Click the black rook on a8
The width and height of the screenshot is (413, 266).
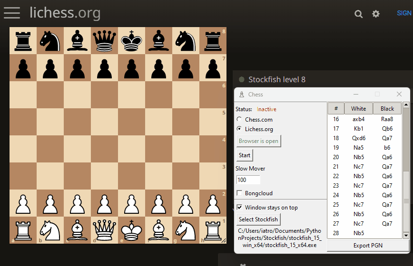[x=23, y=41]
